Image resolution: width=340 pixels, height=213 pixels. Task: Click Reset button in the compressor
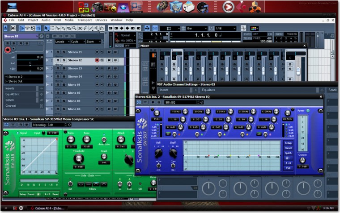(55, 194)
